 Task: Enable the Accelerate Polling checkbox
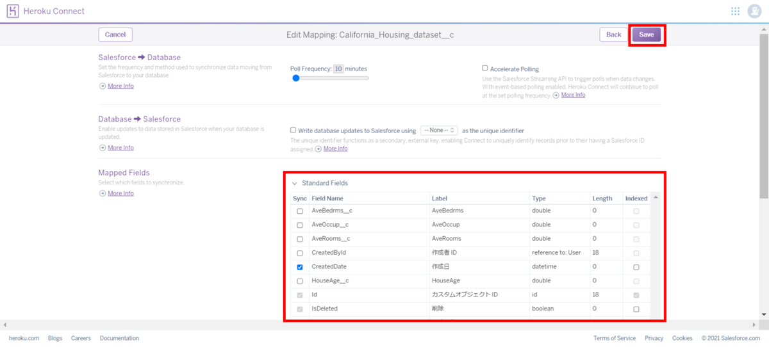[485, 68]
